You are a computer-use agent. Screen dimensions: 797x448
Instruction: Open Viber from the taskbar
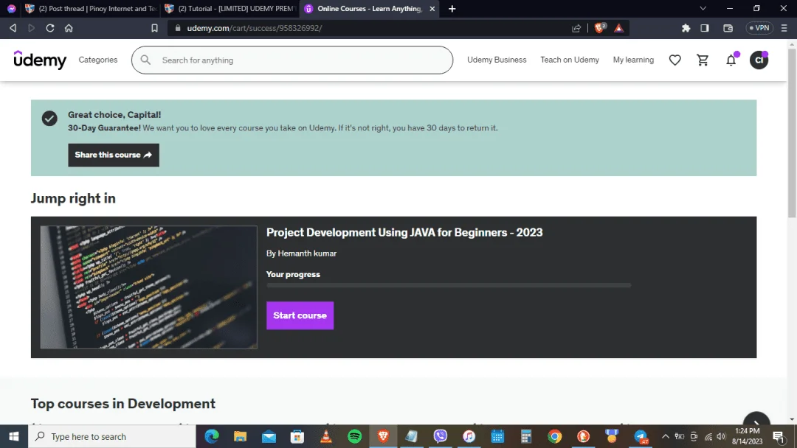tap(440, 436)
